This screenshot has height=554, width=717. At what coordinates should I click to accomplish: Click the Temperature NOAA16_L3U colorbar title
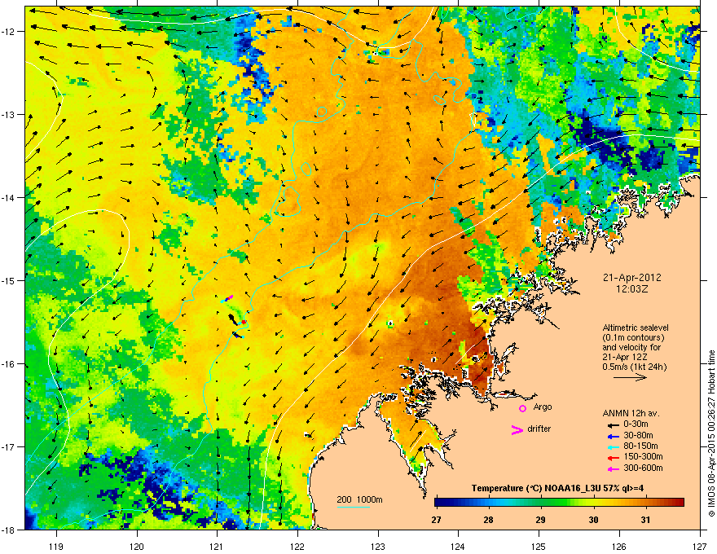coord(557,488)
